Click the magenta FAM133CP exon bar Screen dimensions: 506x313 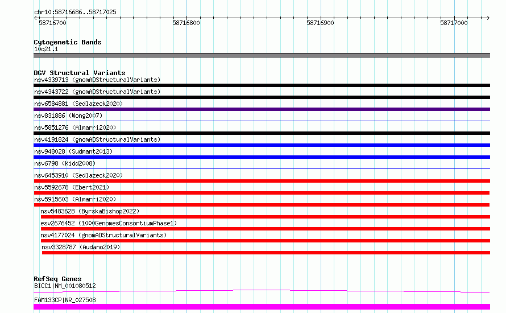coord(262,307)
